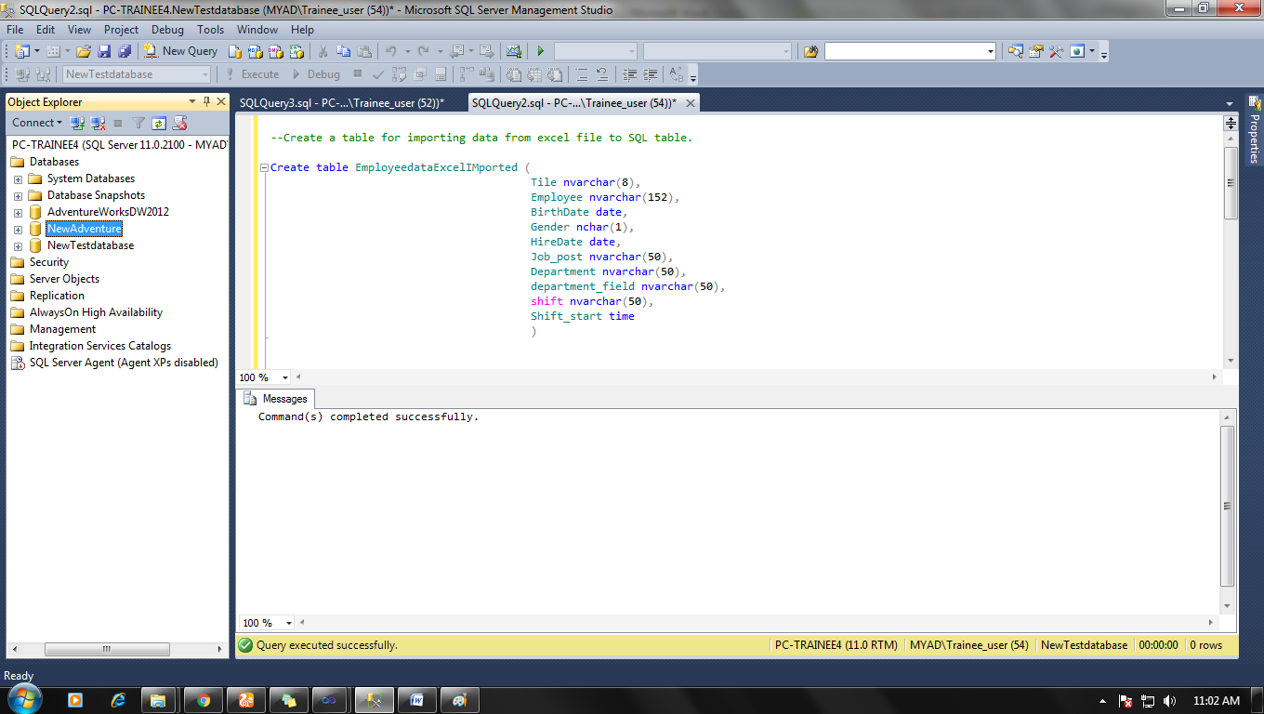Refresh Object Explorer with the refresh icon
The height and width of the screenshot is (714, 1264).
point(159,123)
